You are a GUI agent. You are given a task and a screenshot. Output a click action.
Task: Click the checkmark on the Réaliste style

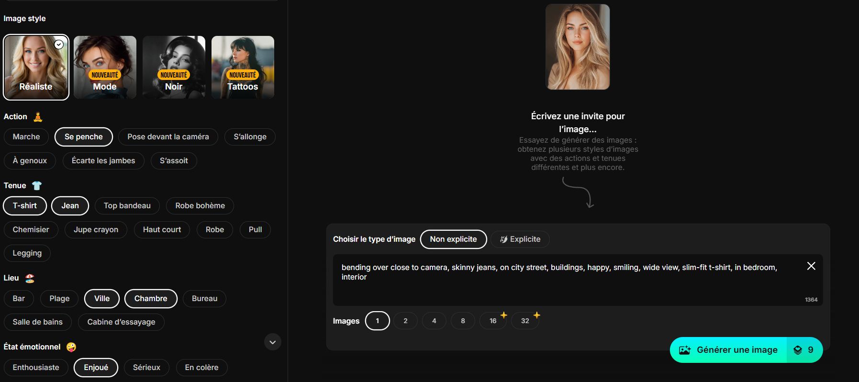tap(59, 45)
